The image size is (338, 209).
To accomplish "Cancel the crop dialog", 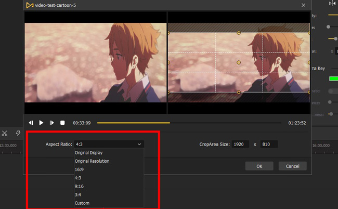I will click(x=293, y=166).
